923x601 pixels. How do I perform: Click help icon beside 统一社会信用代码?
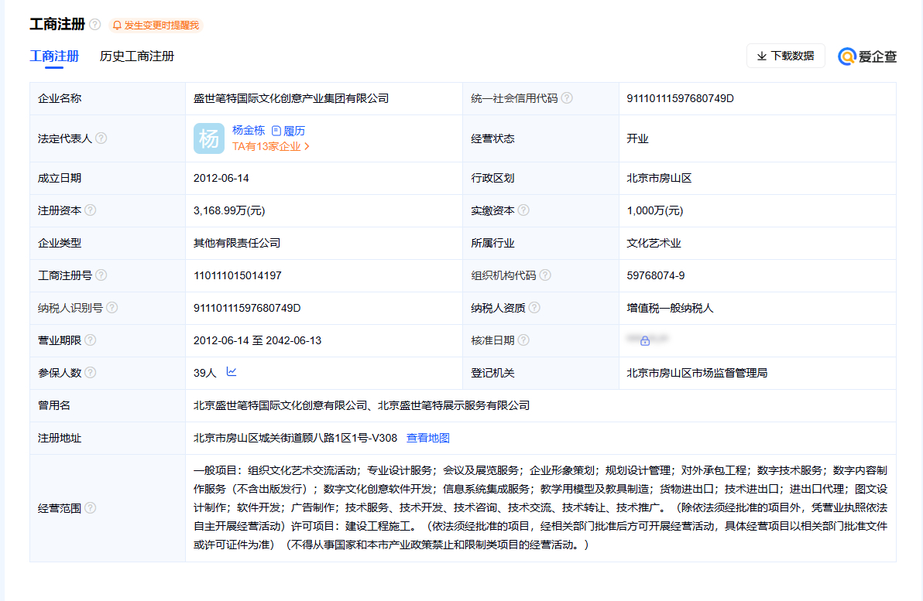567,98
